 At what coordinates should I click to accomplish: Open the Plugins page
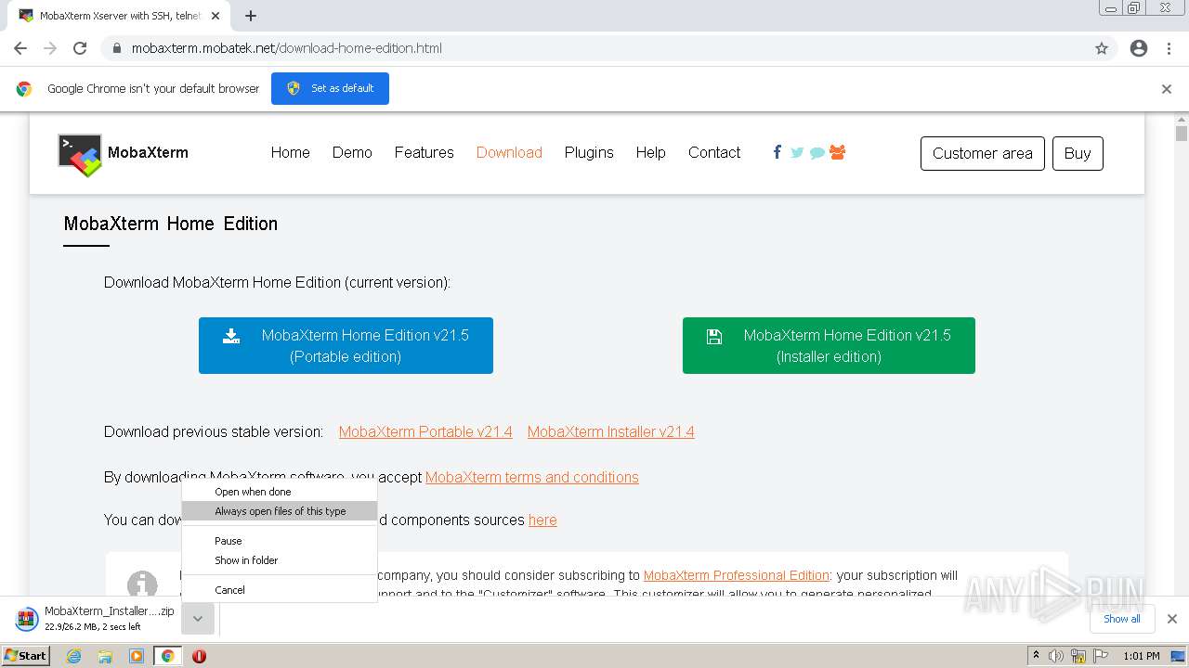(589, 152)
